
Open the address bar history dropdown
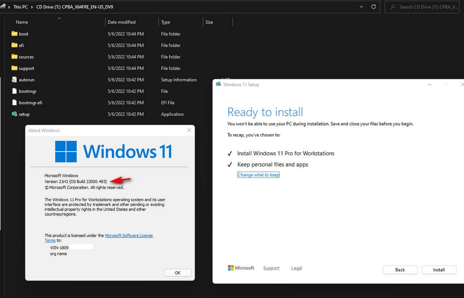pos(361,7)
